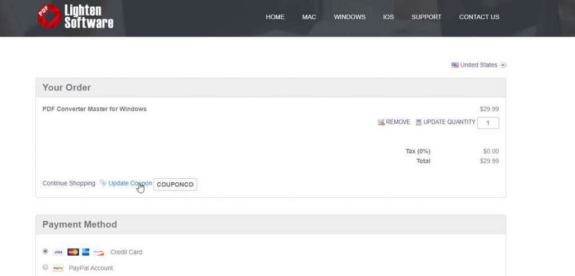This screenshot has width=575, height=276.
Task: Click the Lighten Software PDF logo
Action: pos(75,16)
